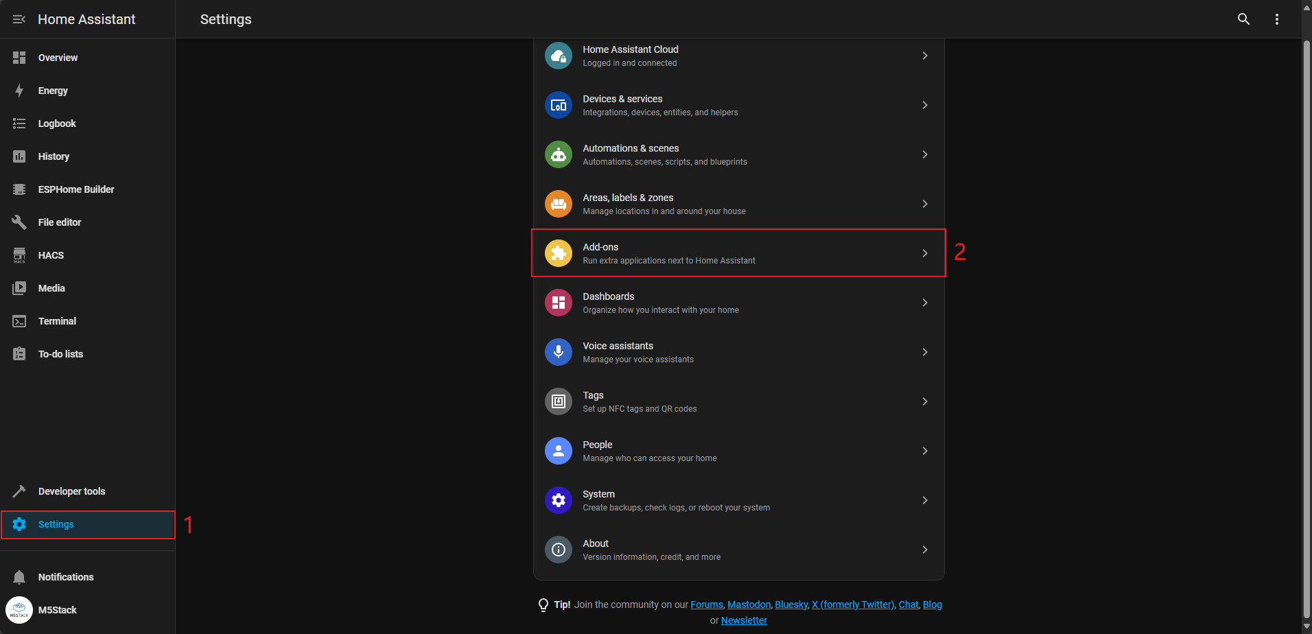1312x634 pixels.
Task: Click the Areas, labels & zones sofa icon
Action: tap(559, 204)
